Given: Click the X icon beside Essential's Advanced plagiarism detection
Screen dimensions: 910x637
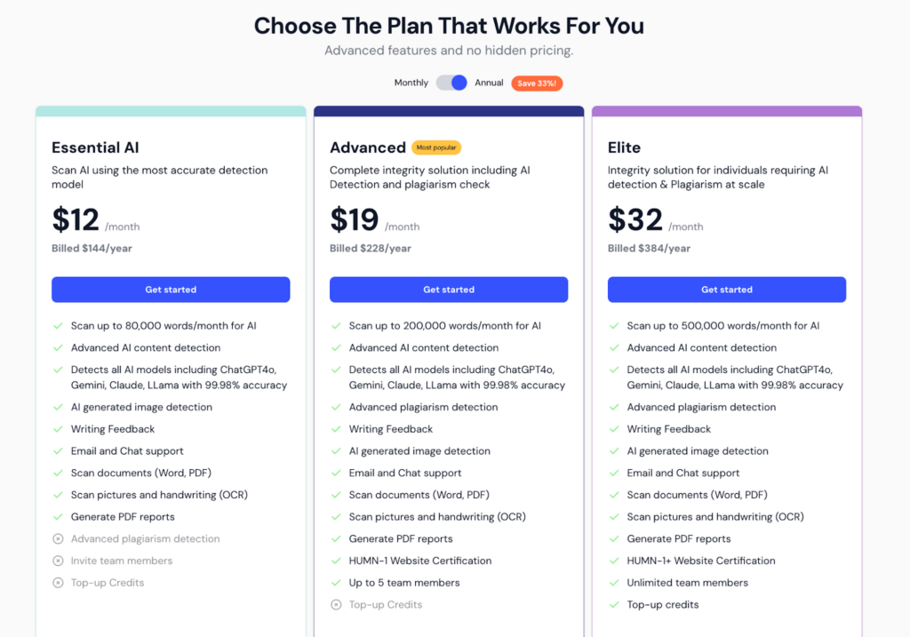Looking at the screenshot, I should [58, 539].
